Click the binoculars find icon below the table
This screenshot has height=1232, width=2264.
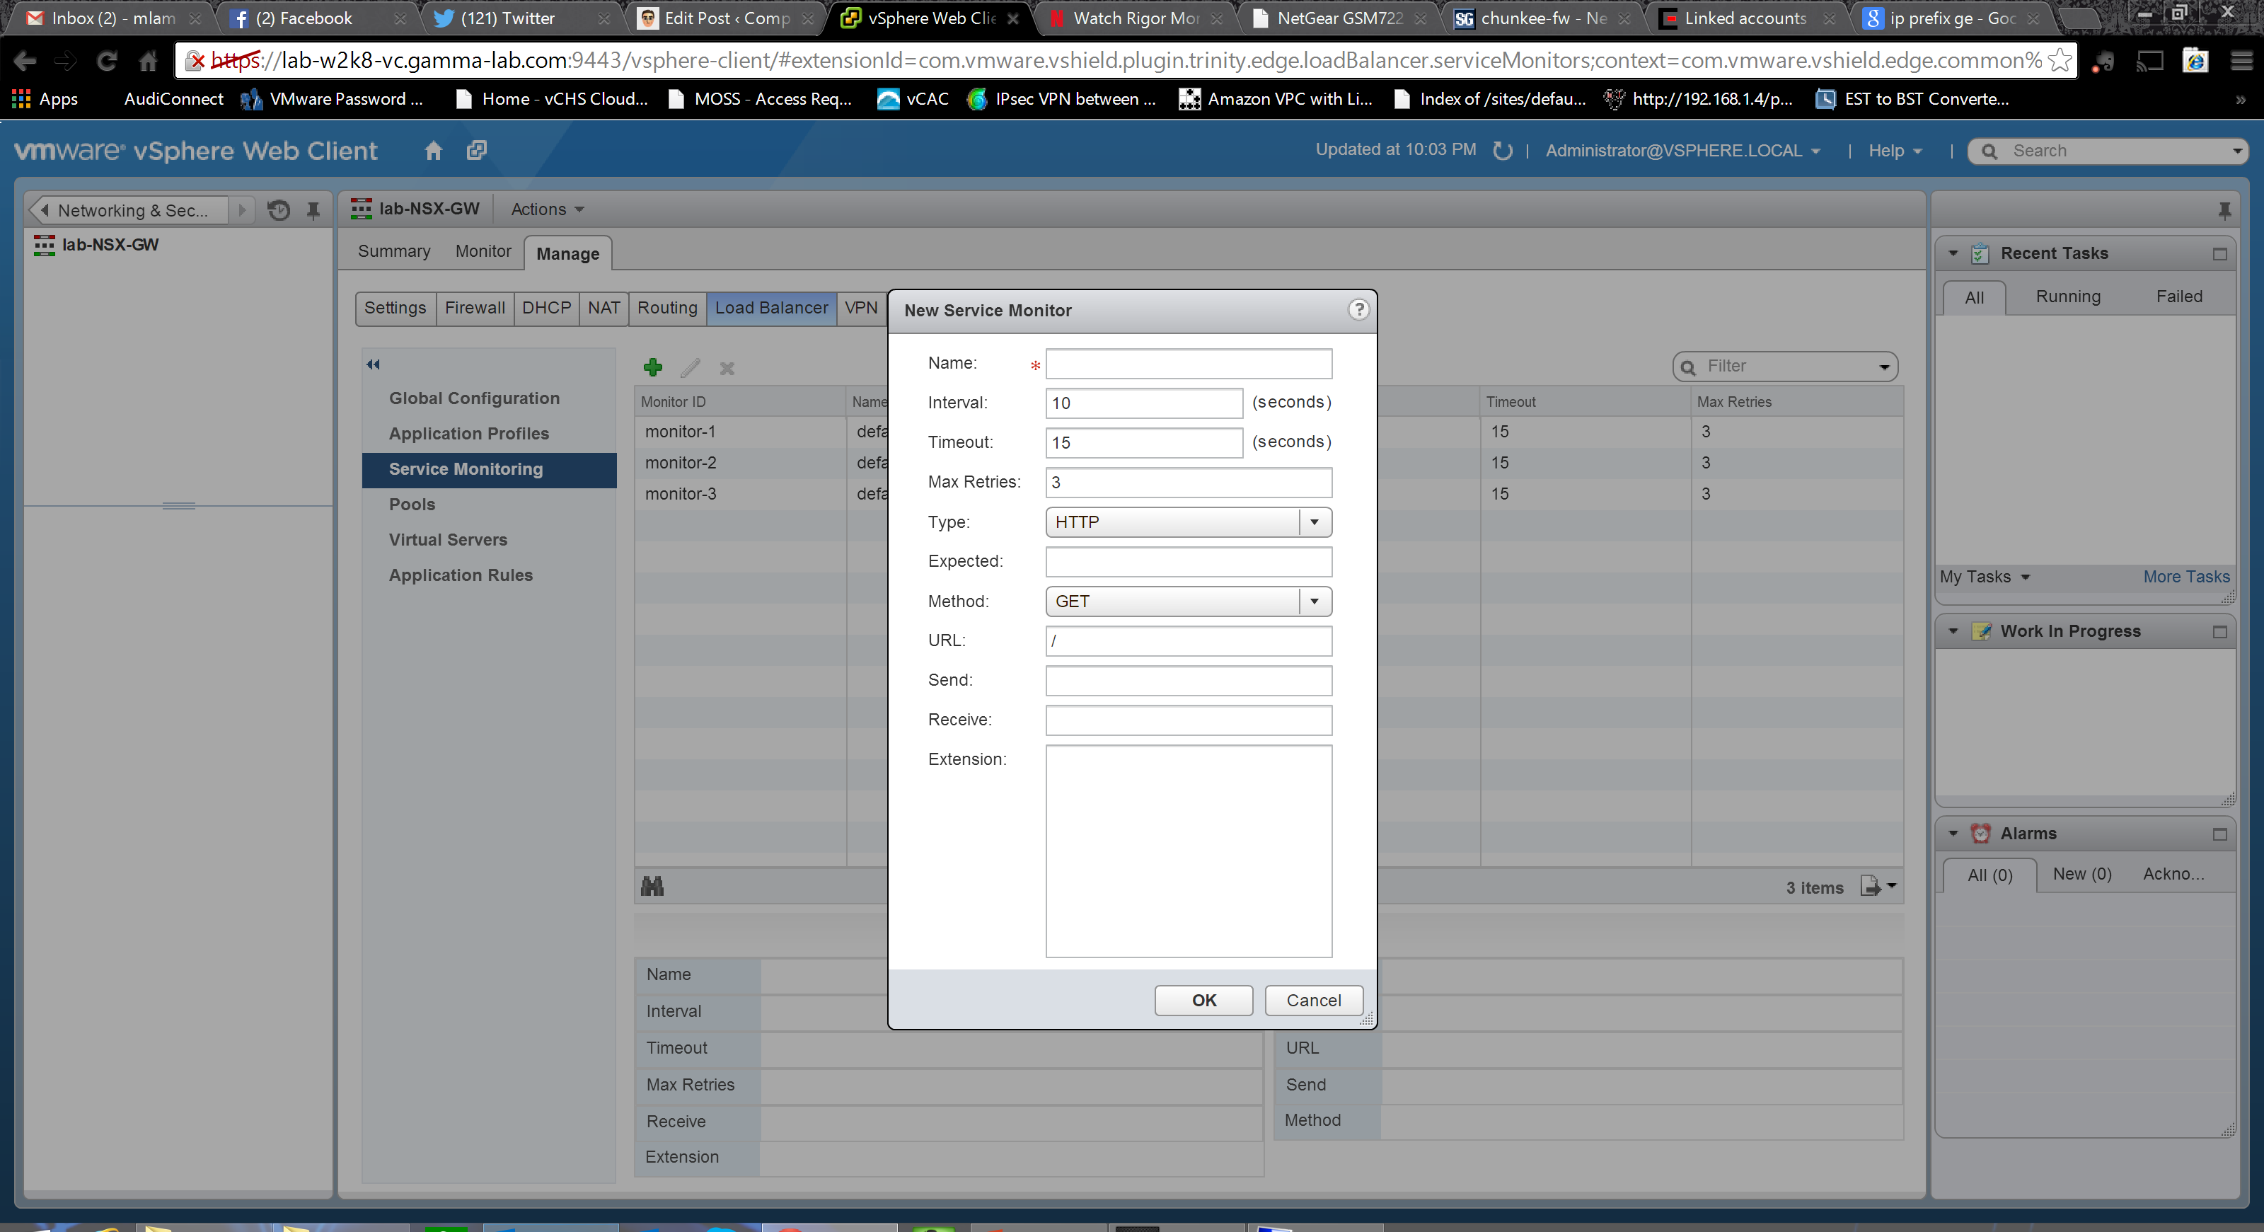click(x=652, y=887)
